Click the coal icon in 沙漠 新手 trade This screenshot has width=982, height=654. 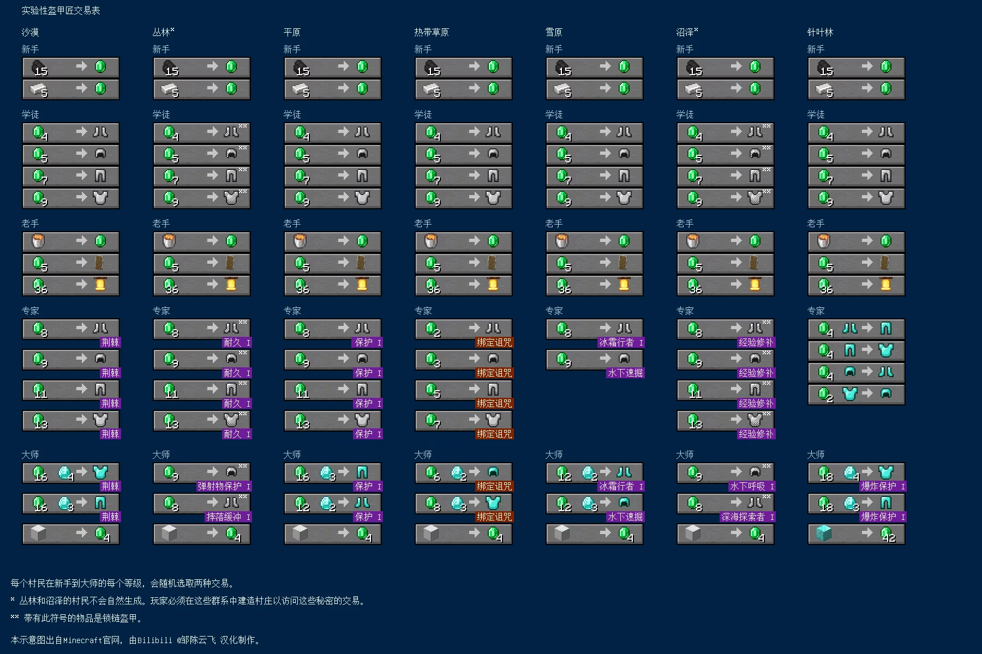click(x=39, y=67)
